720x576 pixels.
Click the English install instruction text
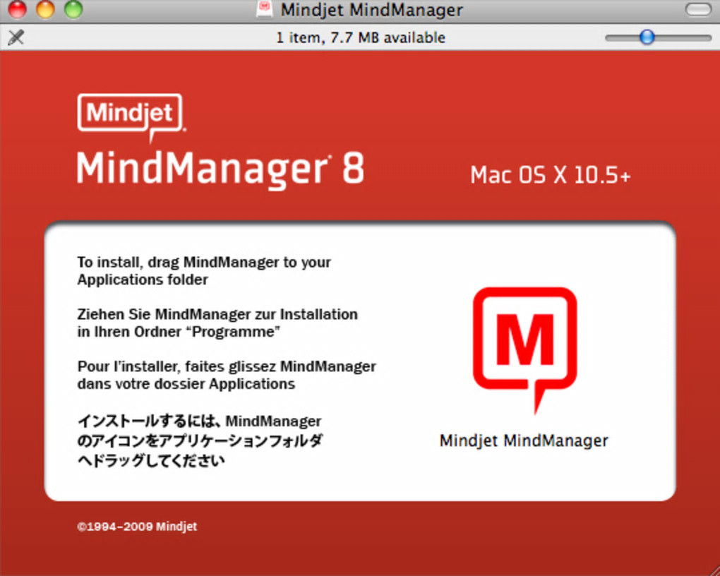pos(204,271)
